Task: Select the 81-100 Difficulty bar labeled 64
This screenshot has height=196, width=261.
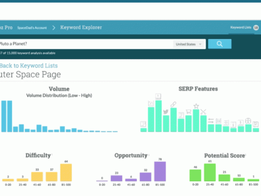Action: [66, 172]
